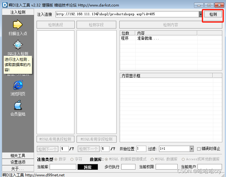The image size is (226, 177).
Task: Close the 啊D注入工具 window
Action: coord(219,5)
